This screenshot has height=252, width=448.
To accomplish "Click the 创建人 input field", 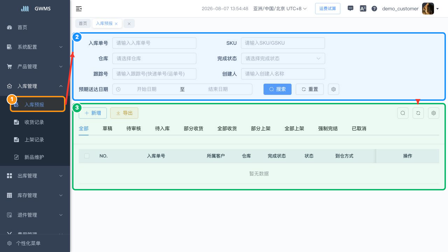I will (283, 74).
